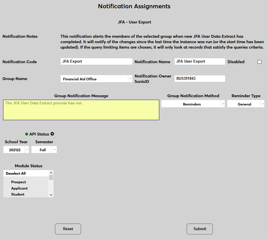This screenshot has height=239, width=268.
Task: Click the Reset button
Action: coord(68,229)
